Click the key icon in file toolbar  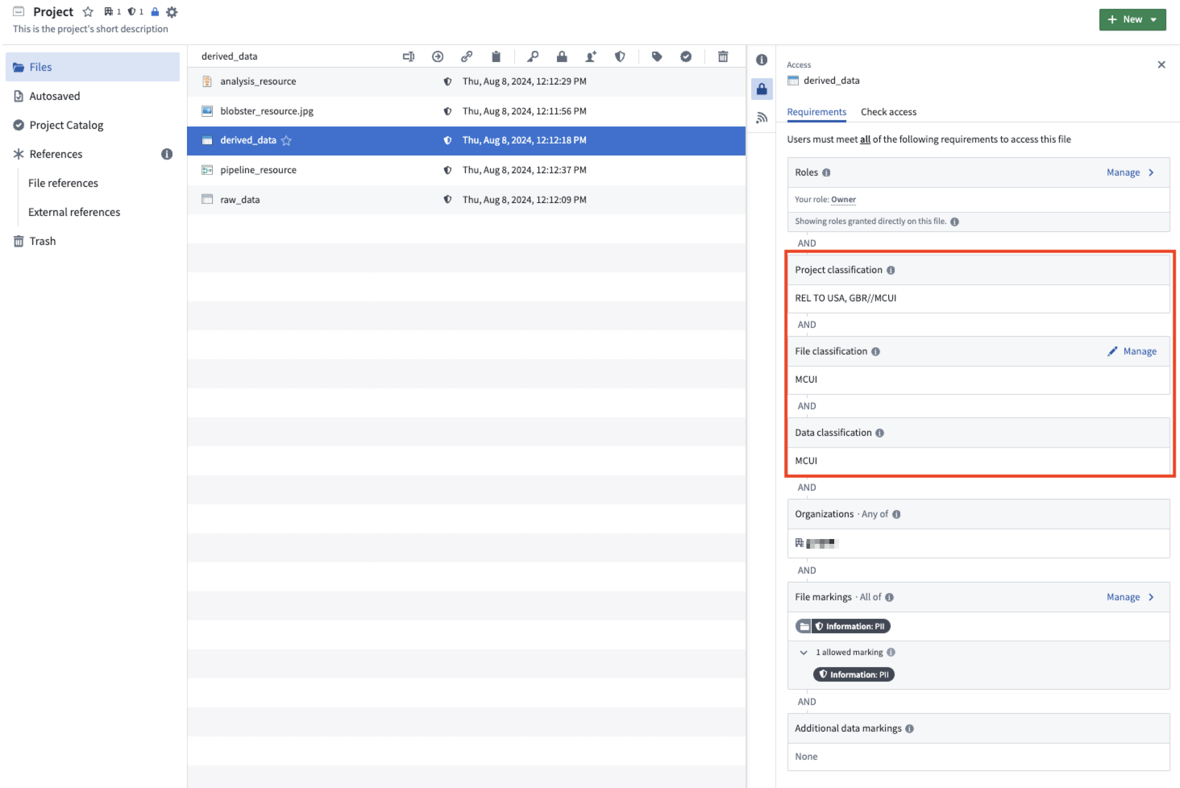532,56
